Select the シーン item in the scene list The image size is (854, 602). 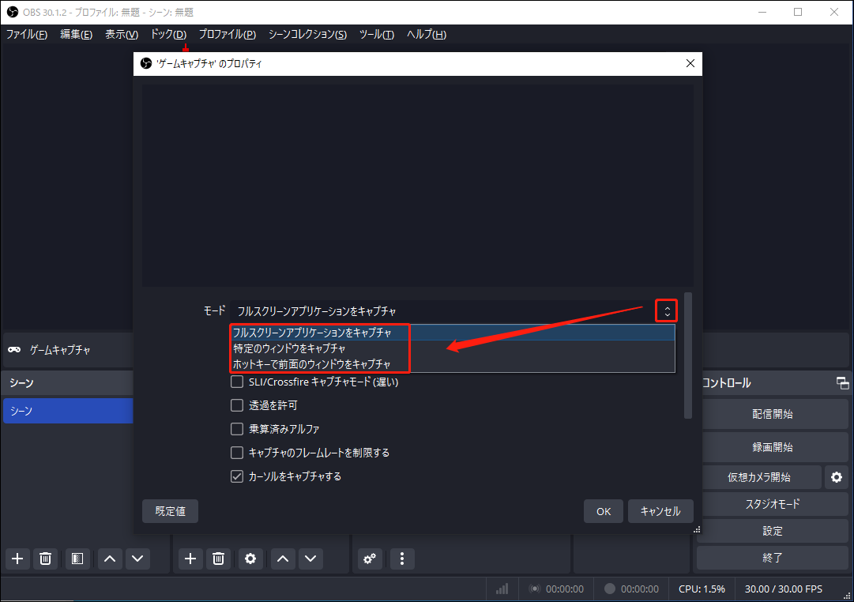click(x=68, y=410)
